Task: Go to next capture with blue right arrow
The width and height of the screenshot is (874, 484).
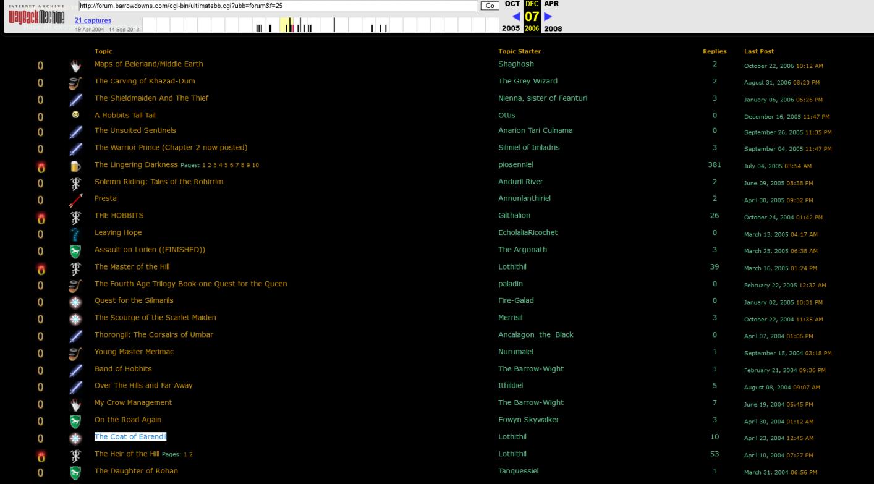Action: [x=547, y=17]
